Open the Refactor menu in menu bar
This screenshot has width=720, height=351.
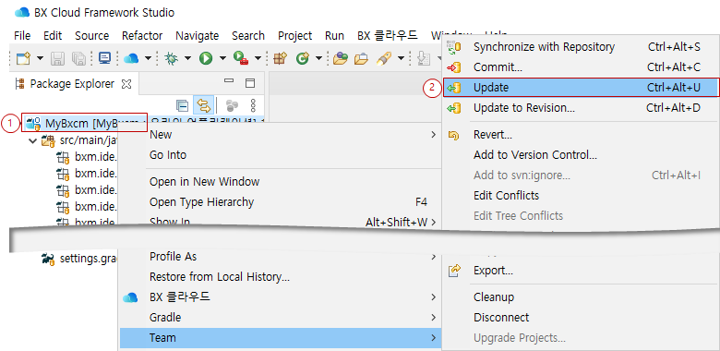click(142, 36)
